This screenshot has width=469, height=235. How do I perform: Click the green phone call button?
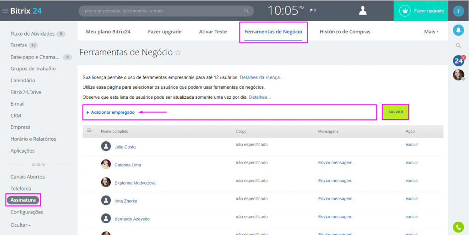pyautogui.click(x=458, y=227)
